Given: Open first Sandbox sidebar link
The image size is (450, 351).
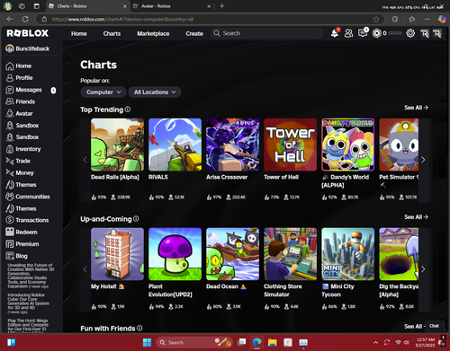Looking at the screenshot, I should (22, 126).
